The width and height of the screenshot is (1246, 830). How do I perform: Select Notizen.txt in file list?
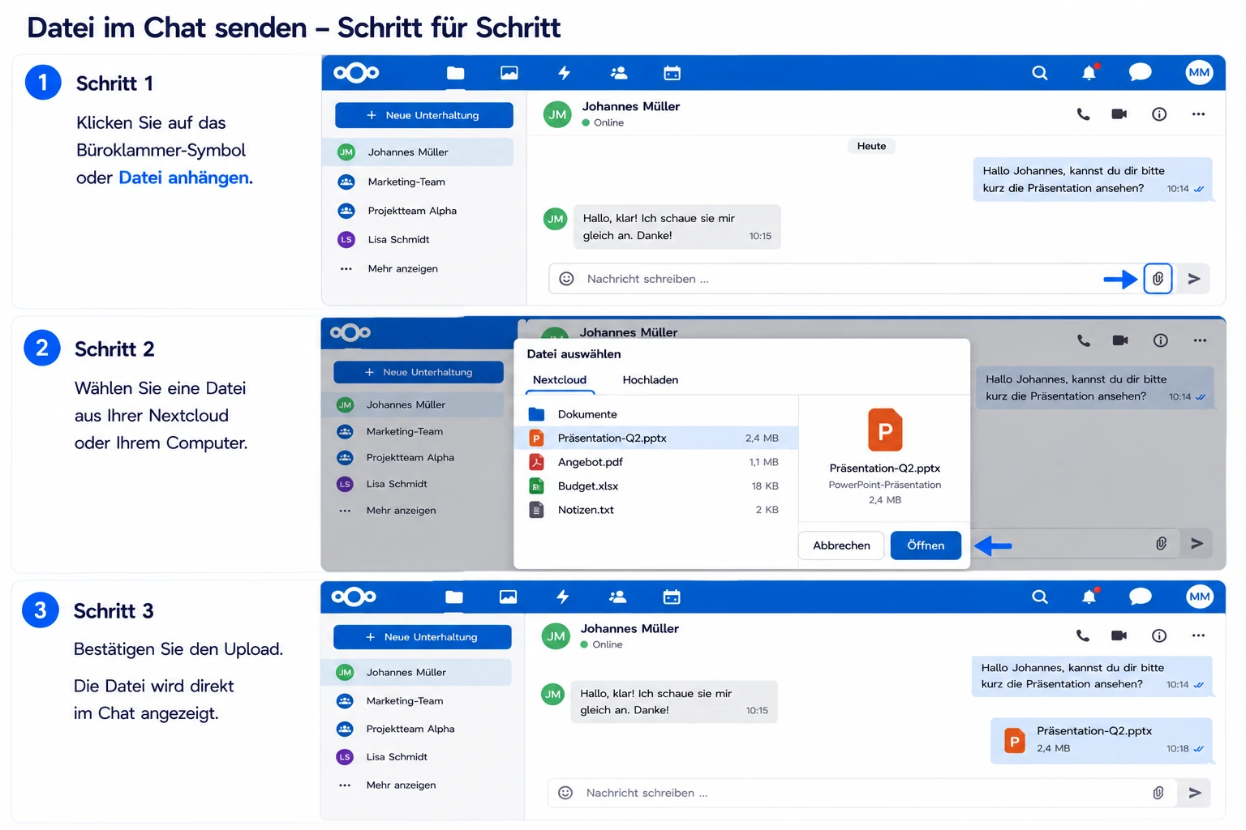pos(656,510)
